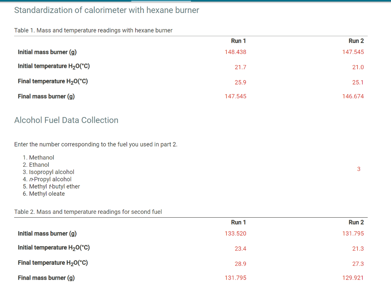Screen dimensions: 391x293
Task: Click the Table 1 caption about hexane burner
Action: [93, 31]
